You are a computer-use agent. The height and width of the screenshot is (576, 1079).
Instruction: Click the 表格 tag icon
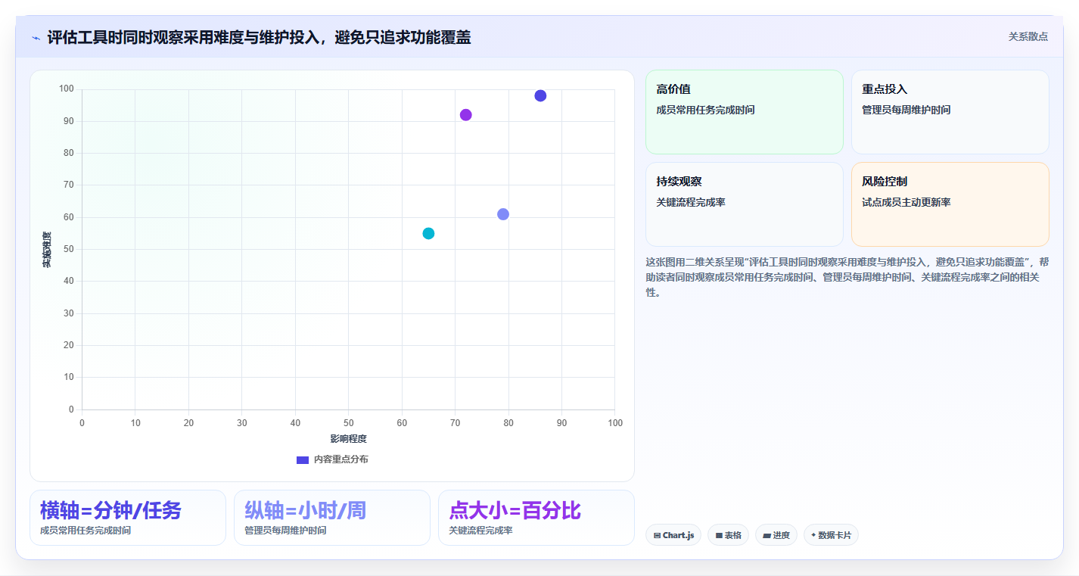(x=719, y=535)
